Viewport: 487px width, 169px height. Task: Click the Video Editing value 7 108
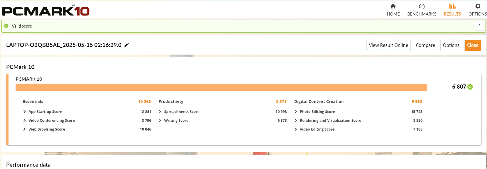[418, 129]
